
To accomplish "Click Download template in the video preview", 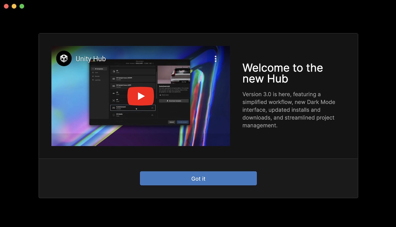I will [174, 101].
